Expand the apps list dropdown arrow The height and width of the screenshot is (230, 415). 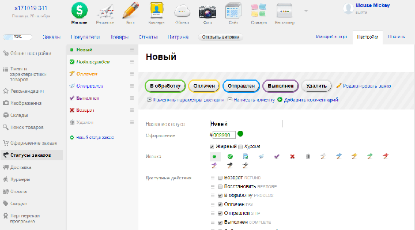click(x=306, y=11)
